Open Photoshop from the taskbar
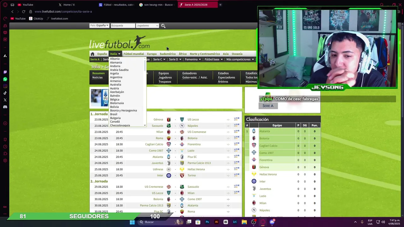 [x=207, y=222]
